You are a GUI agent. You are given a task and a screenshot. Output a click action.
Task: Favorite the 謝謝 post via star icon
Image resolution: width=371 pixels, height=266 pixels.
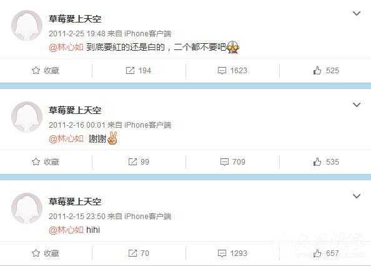[x=46, y=161]
